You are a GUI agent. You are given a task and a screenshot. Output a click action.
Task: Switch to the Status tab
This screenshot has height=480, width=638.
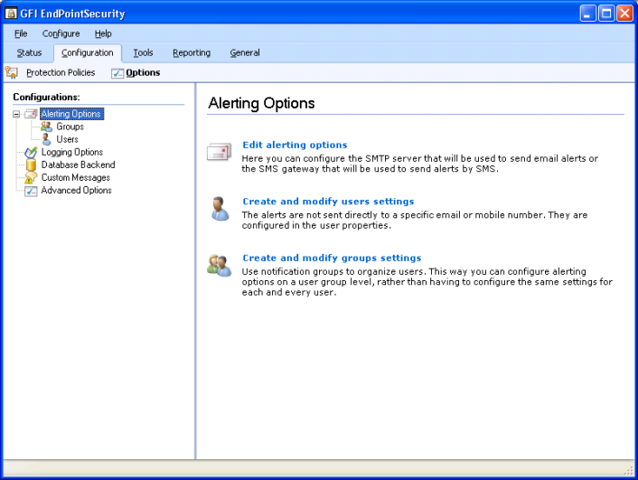tap(29, 53)
